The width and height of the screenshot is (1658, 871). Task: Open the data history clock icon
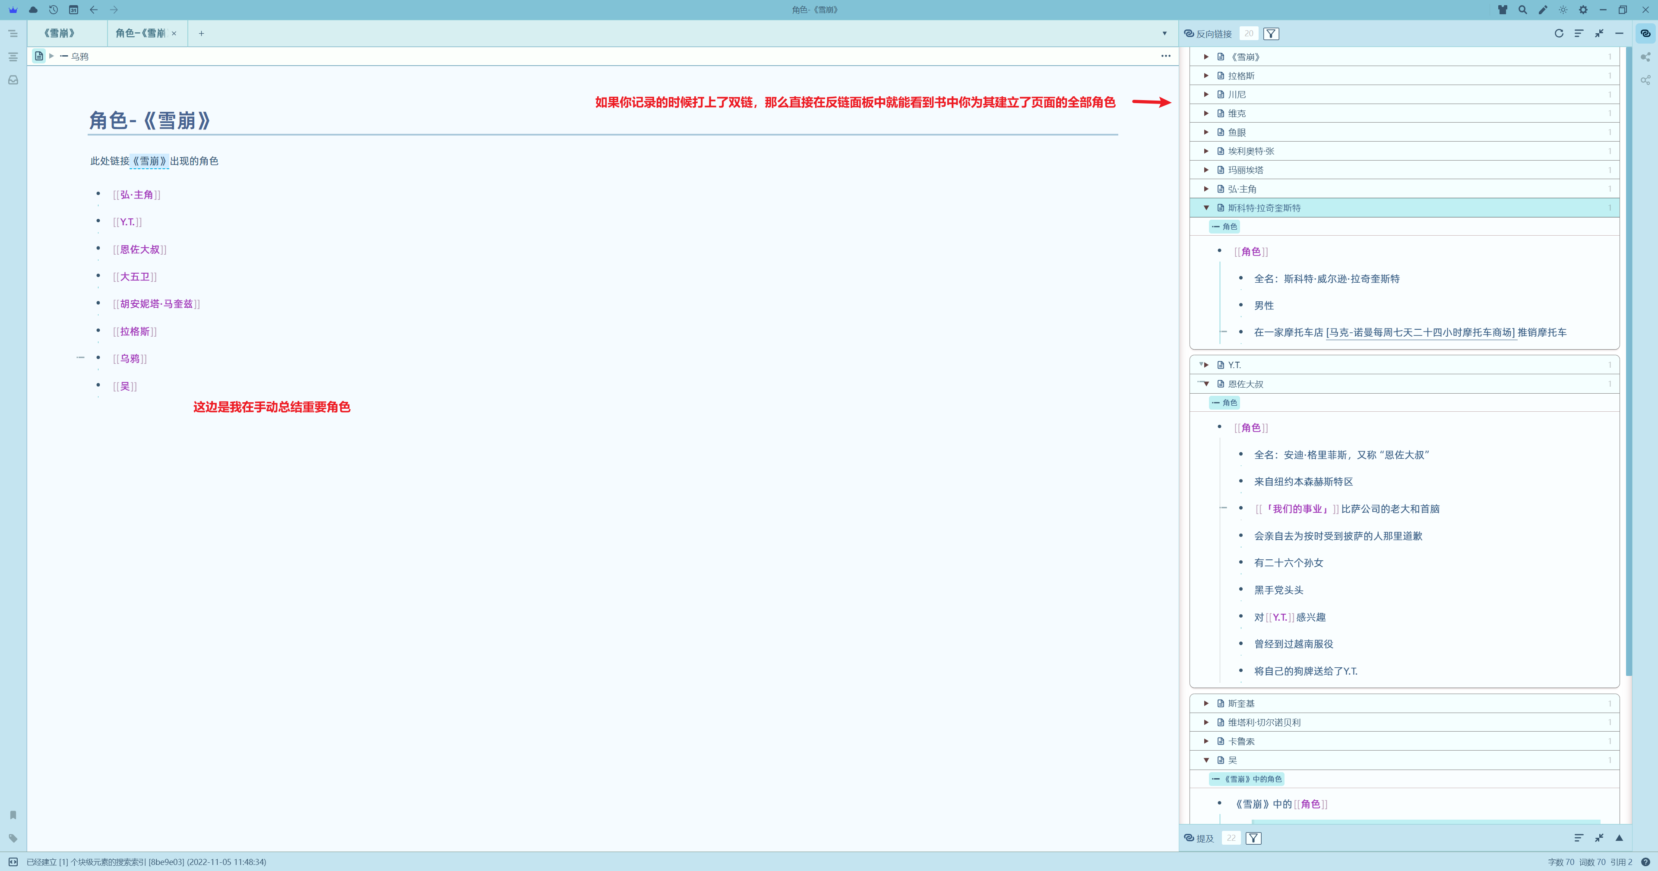(54, 9)
